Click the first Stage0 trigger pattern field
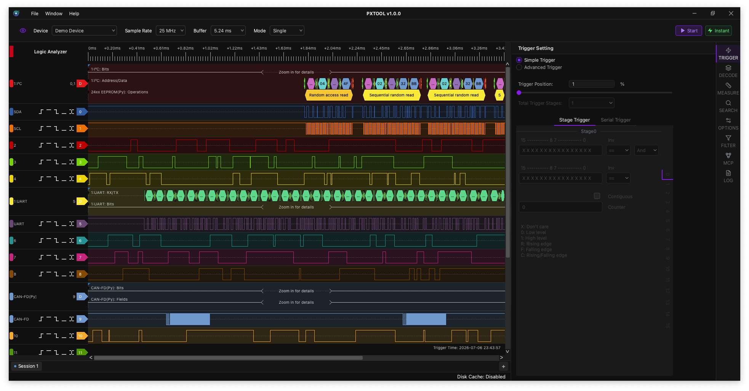Screen dimensions: 749x391 [x=560, y=150]
